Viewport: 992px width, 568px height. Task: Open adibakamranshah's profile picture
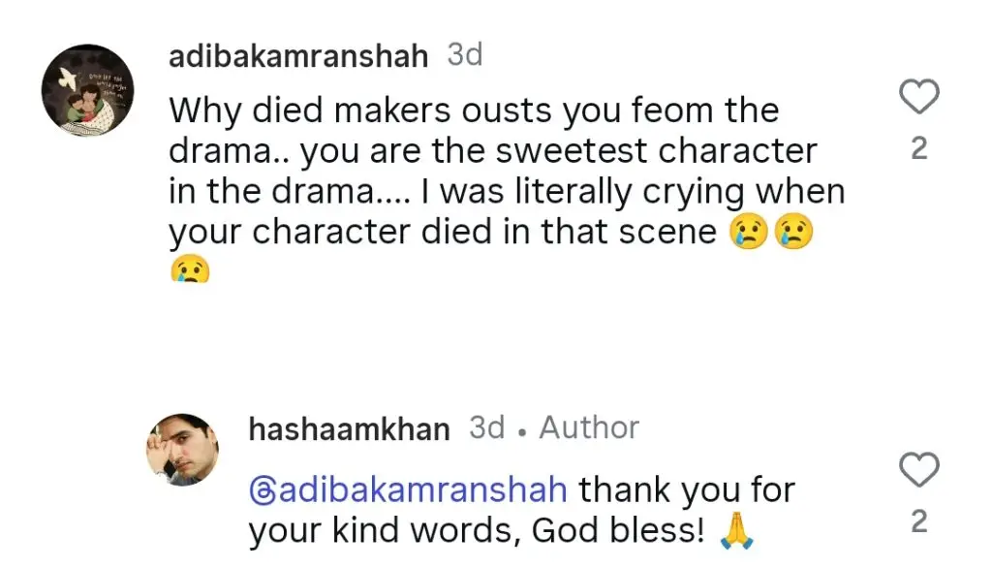(x=87, y=90)
